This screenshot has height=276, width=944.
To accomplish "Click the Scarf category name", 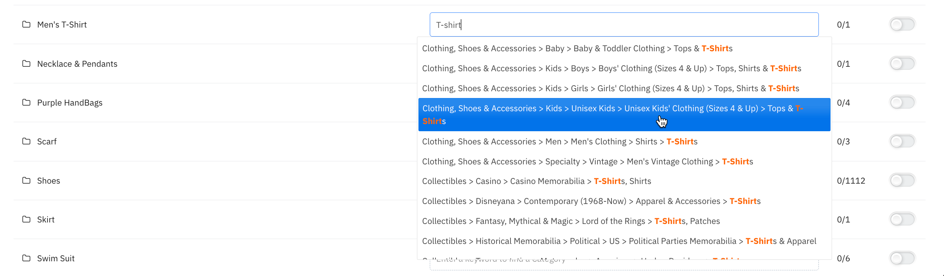I will click(x=47, y=141).
